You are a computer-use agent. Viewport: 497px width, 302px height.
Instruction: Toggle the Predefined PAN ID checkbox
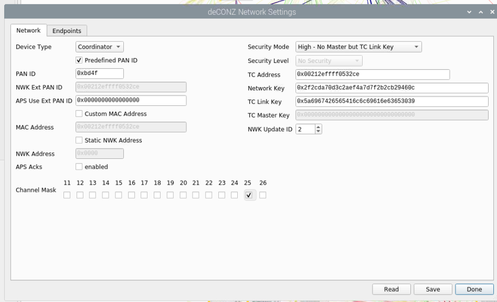[79, 60]
